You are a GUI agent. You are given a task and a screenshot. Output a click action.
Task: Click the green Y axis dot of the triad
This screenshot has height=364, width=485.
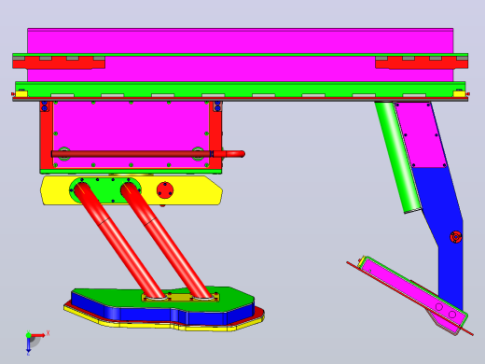coord(28,335)
